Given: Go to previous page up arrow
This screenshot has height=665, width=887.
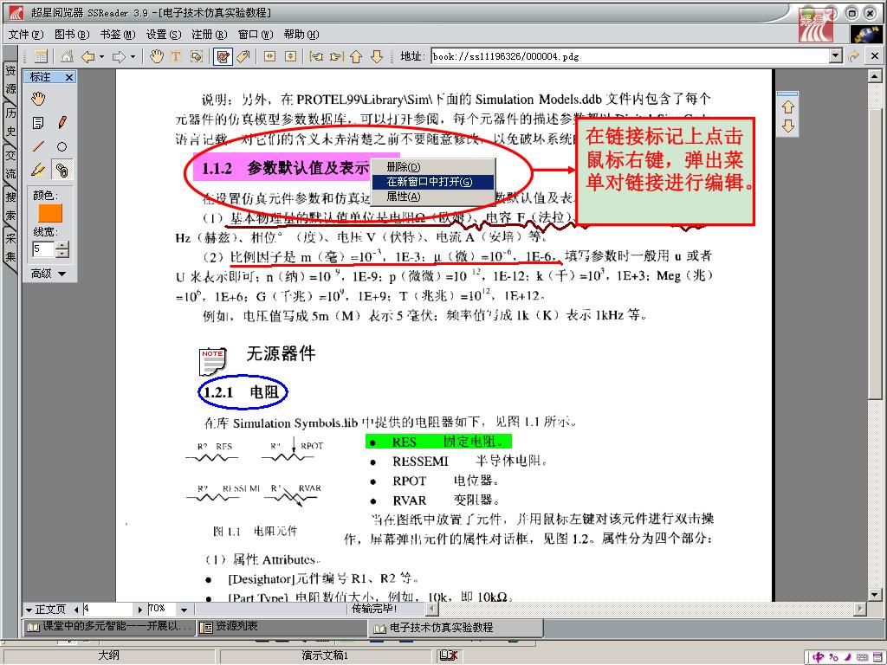Looking at the screenshot, I should pyautogui.click(x=356, y=56).
